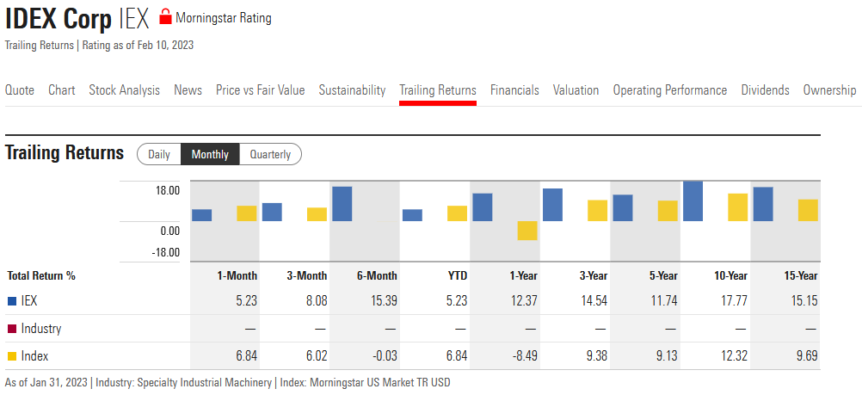Open the Ownership tab
Screen dimensions: 862x395
829,90
